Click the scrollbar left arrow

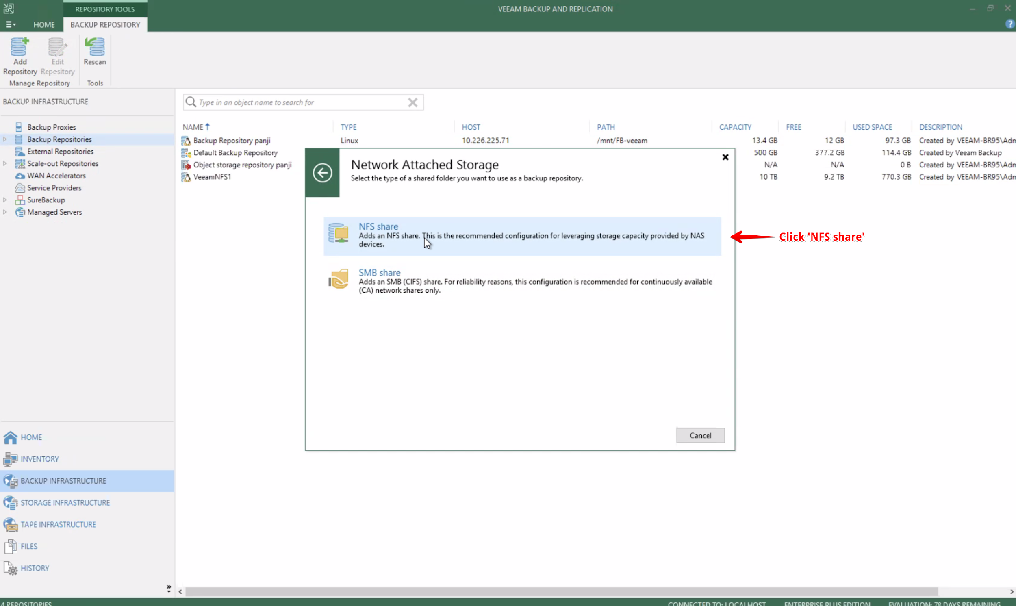(x=180, y=592)
